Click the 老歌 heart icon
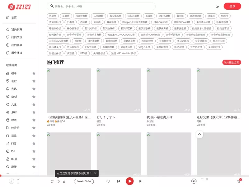This screenshot has width=249, height=187. [8, 81]
